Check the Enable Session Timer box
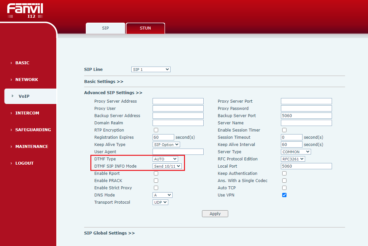The height and width of the screenshot is (246, 368). pyautogui.click(x=285, y=130)
